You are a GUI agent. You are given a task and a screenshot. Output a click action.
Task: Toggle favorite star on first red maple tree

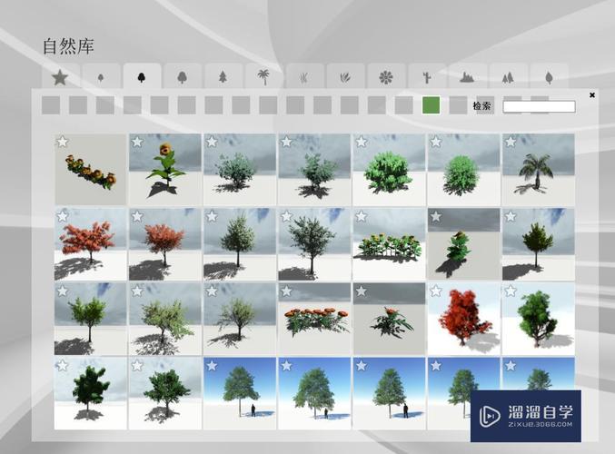tap(63, 216)
